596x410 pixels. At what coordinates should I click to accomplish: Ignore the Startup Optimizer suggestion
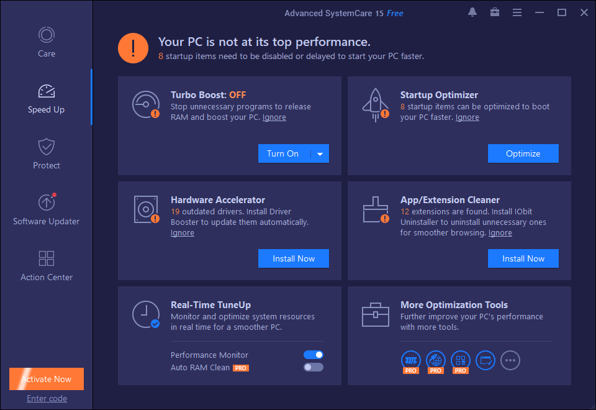467,117
